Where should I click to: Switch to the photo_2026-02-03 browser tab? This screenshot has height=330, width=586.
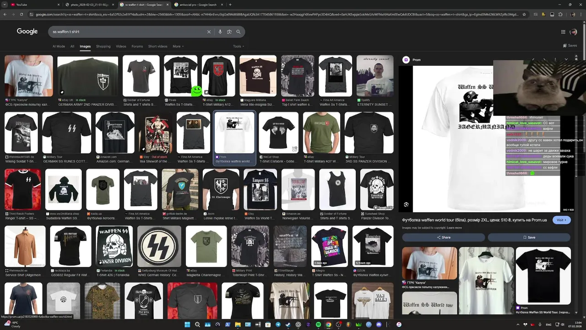90,5
